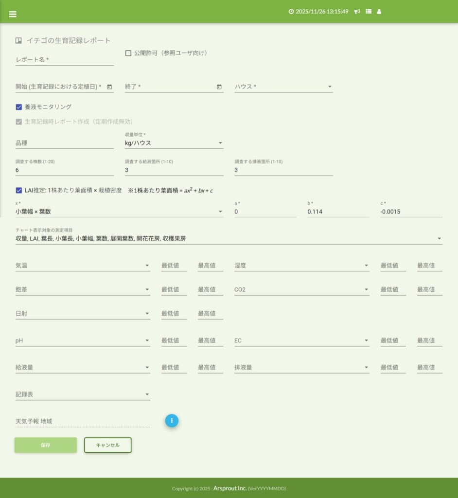The width and height of the screenshot is (458, 498).
Task: Open the user account icon
Action: [379, 12]
